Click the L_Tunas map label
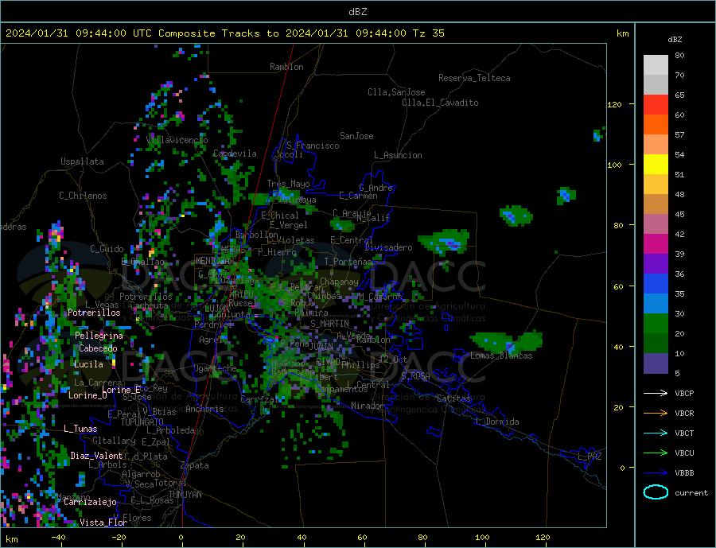Screen dimensions: 716x548 [x=80, y=429]
